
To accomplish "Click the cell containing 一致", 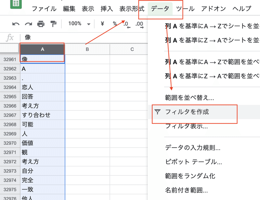I will pyautogui.click(x=43, y=189).
